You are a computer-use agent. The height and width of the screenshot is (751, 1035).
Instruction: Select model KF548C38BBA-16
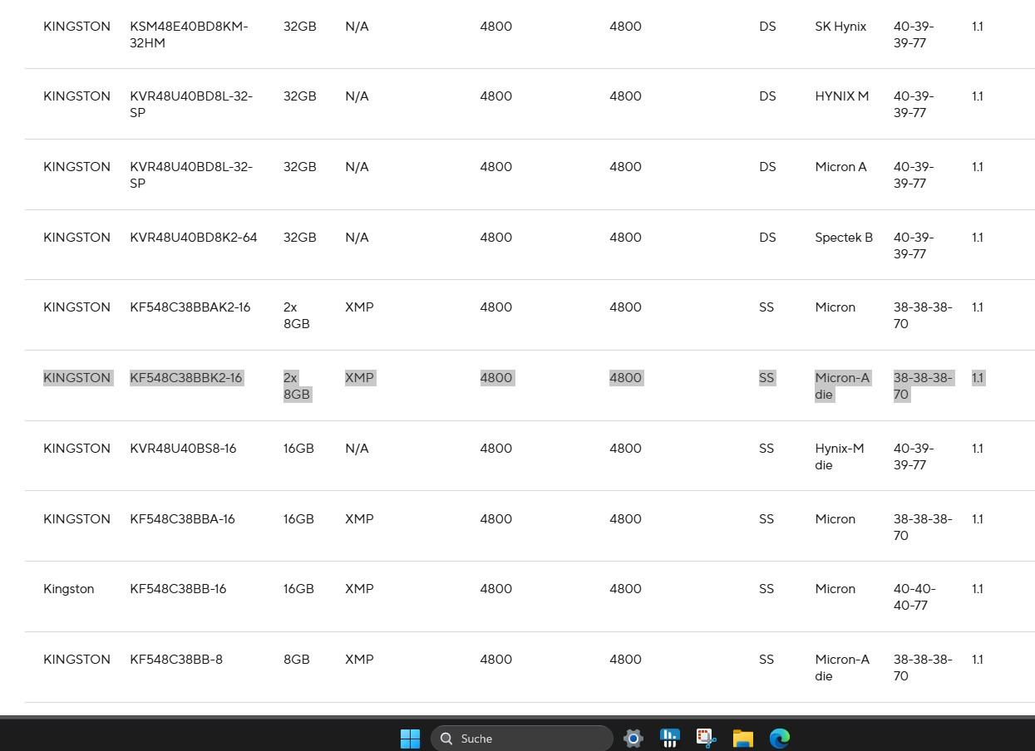pos(182,519)
